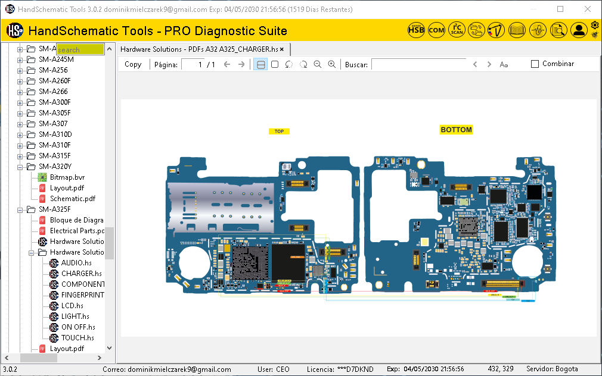Image resolution: width=602 pixels, height=376 pixels.
Task: Collapse the SM-A325F folder
Action: click(20, 210)
